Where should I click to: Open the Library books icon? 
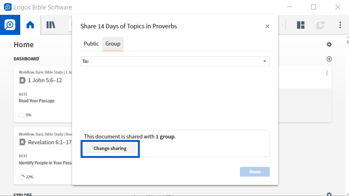(51, 25)
